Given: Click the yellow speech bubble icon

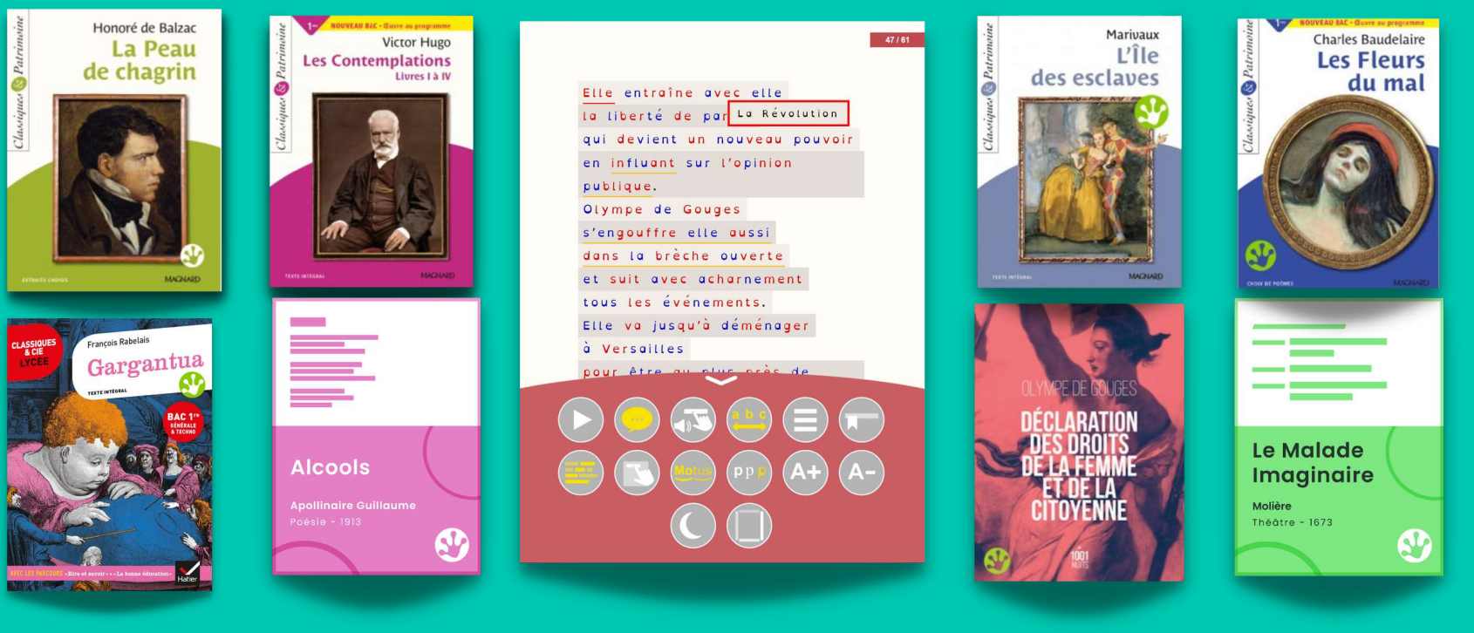Looking at the screenshot, I should [637, 420].
